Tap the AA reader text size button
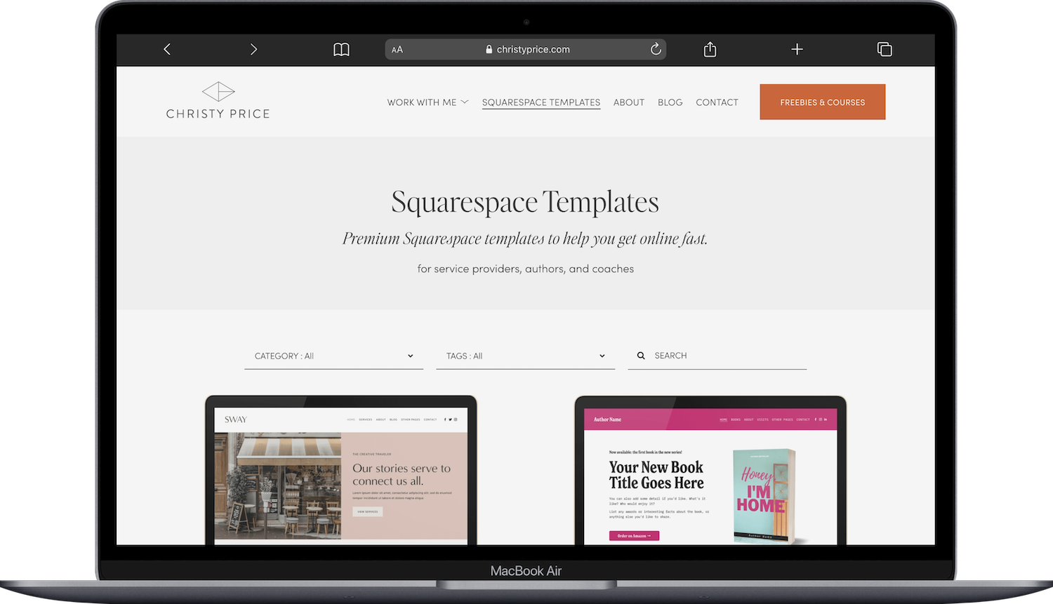This screenshot has height=604, width=1053. point(397,50)
